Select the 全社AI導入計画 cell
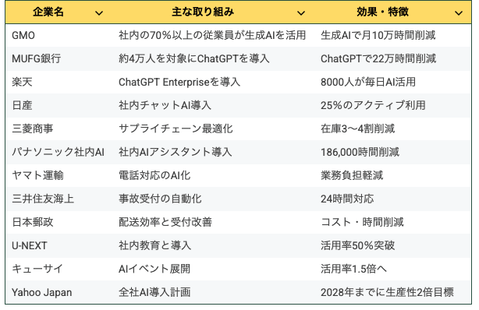The height and width of the screenshot is (310, 479). tap(154, 292)
